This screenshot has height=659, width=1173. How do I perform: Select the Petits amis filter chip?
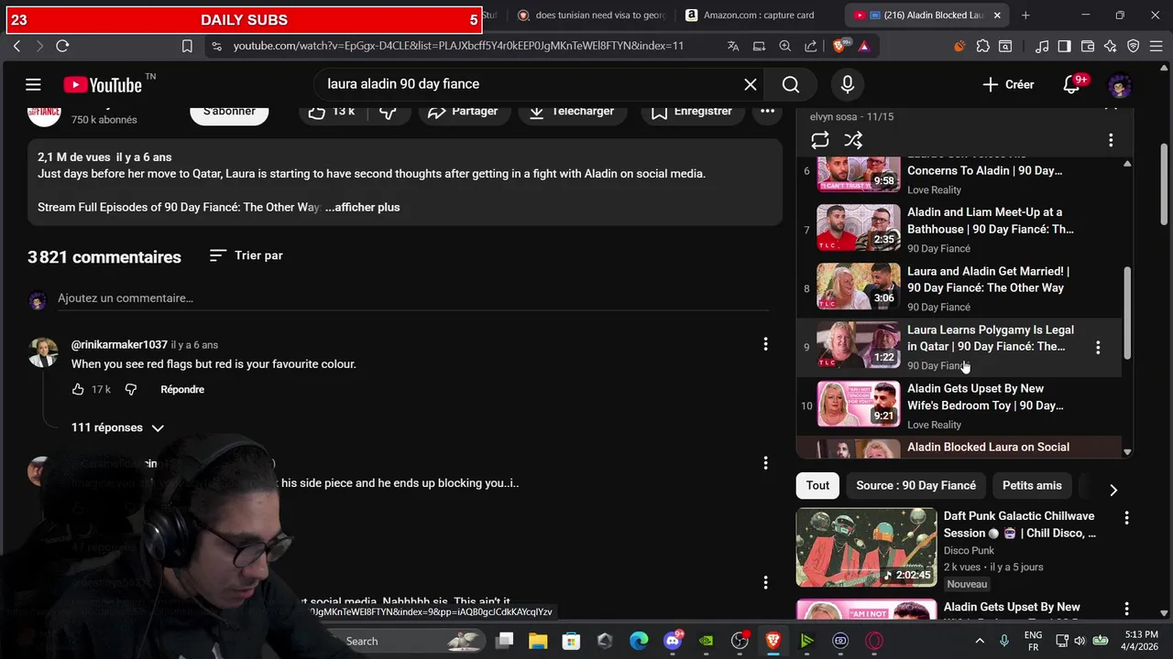[x=1032, y=486]
